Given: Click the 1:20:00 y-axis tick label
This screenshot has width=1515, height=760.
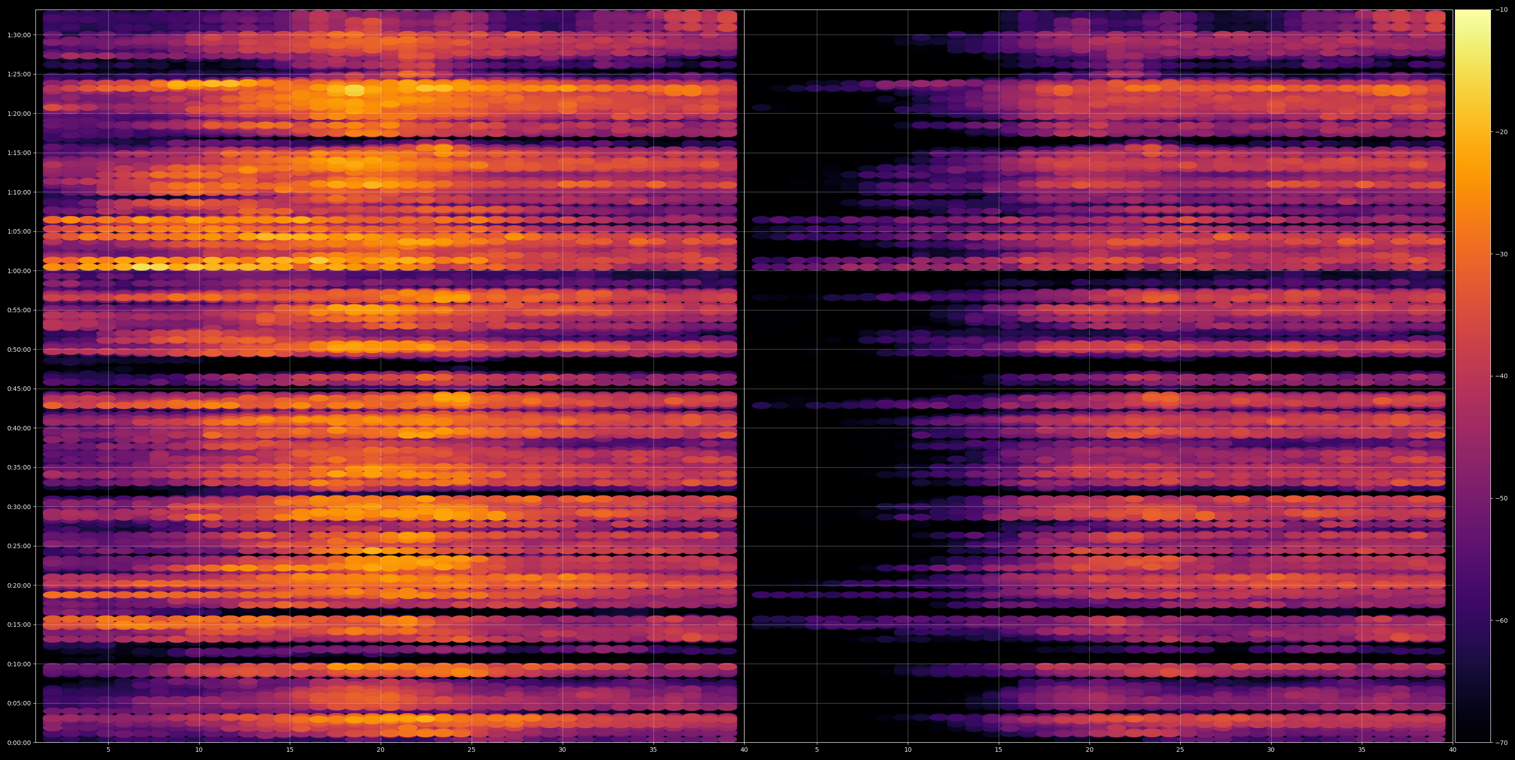Looking at the screenshot, I should 19,114.
